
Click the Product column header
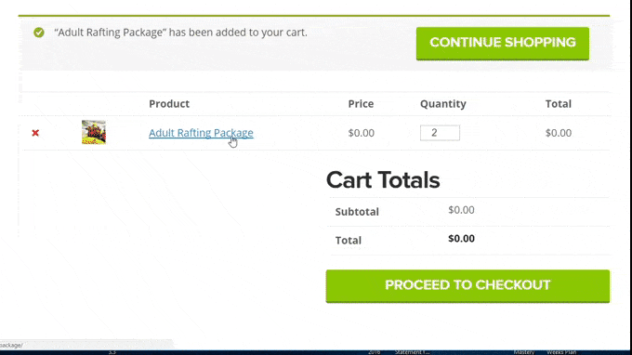pos(169,103)
